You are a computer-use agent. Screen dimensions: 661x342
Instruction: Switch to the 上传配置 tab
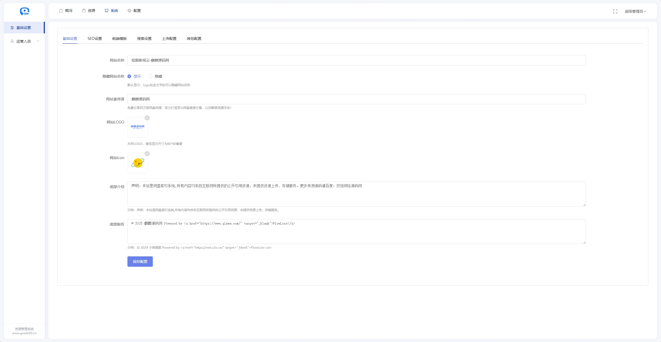point(169,39)
